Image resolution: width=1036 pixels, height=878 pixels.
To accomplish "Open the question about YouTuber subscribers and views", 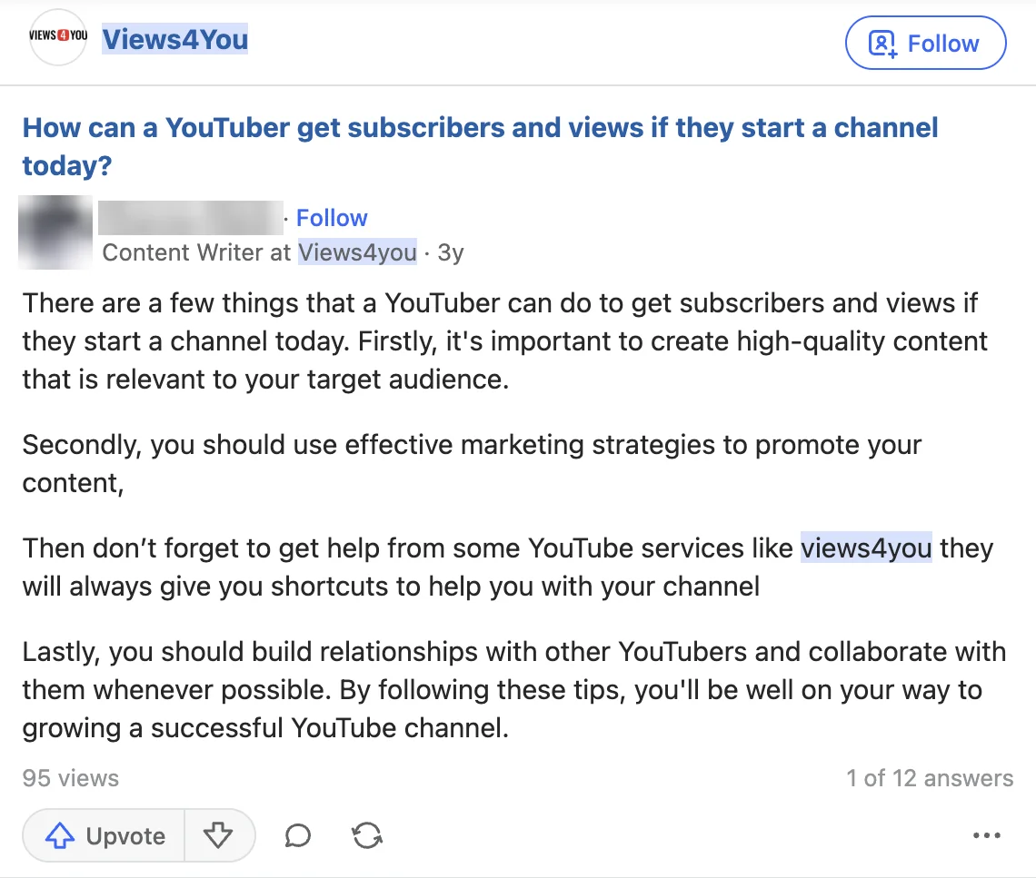I will [481, 146].
